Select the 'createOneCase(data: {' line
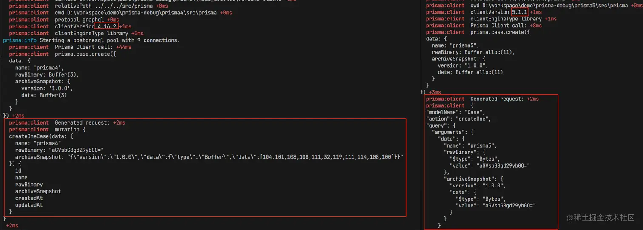The height and width of the screenshot is (230, 643). tap(41, 136)
